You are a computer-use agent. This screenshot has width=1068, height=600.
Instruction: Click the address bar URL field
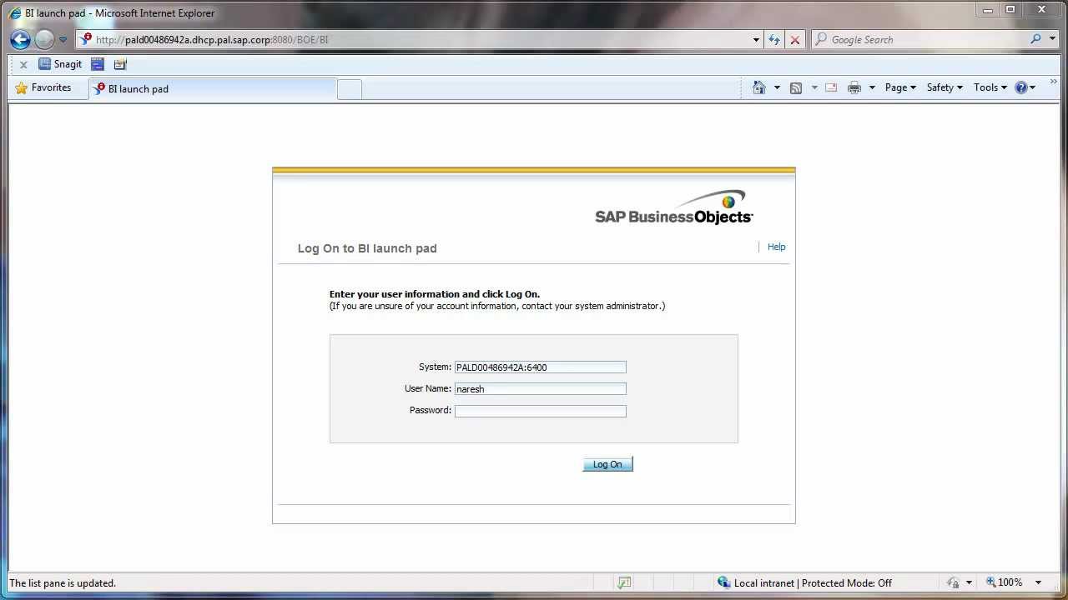pyautogui.click(x=421, y=39)
